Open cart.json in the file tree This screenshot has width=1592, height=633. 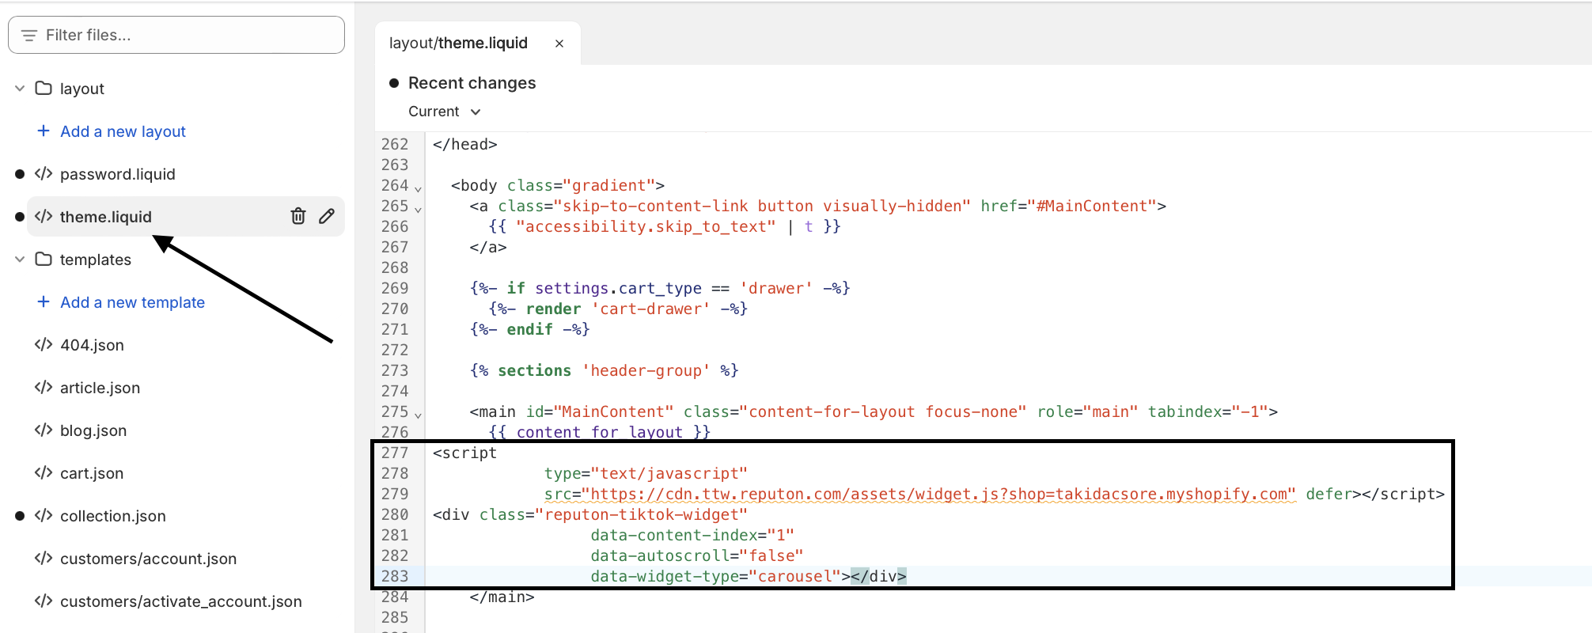tap(92, 473)
